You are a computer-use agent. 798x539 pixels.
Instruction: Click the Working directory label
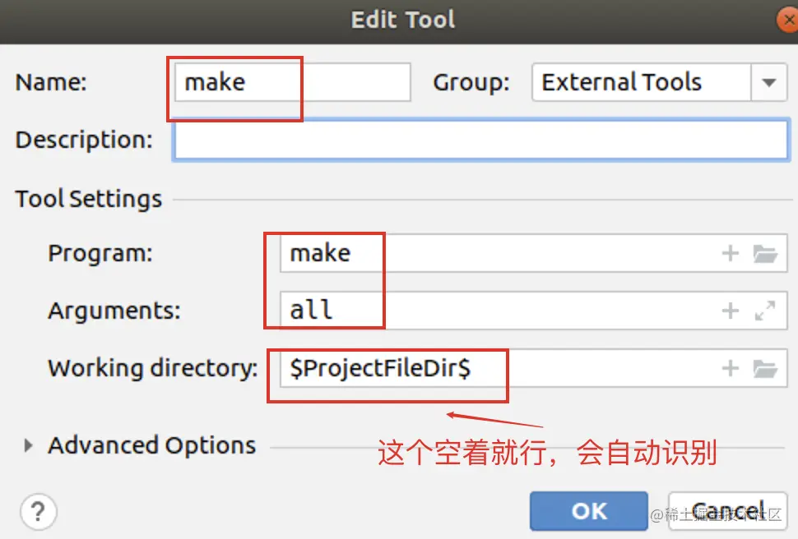(153, 368)
